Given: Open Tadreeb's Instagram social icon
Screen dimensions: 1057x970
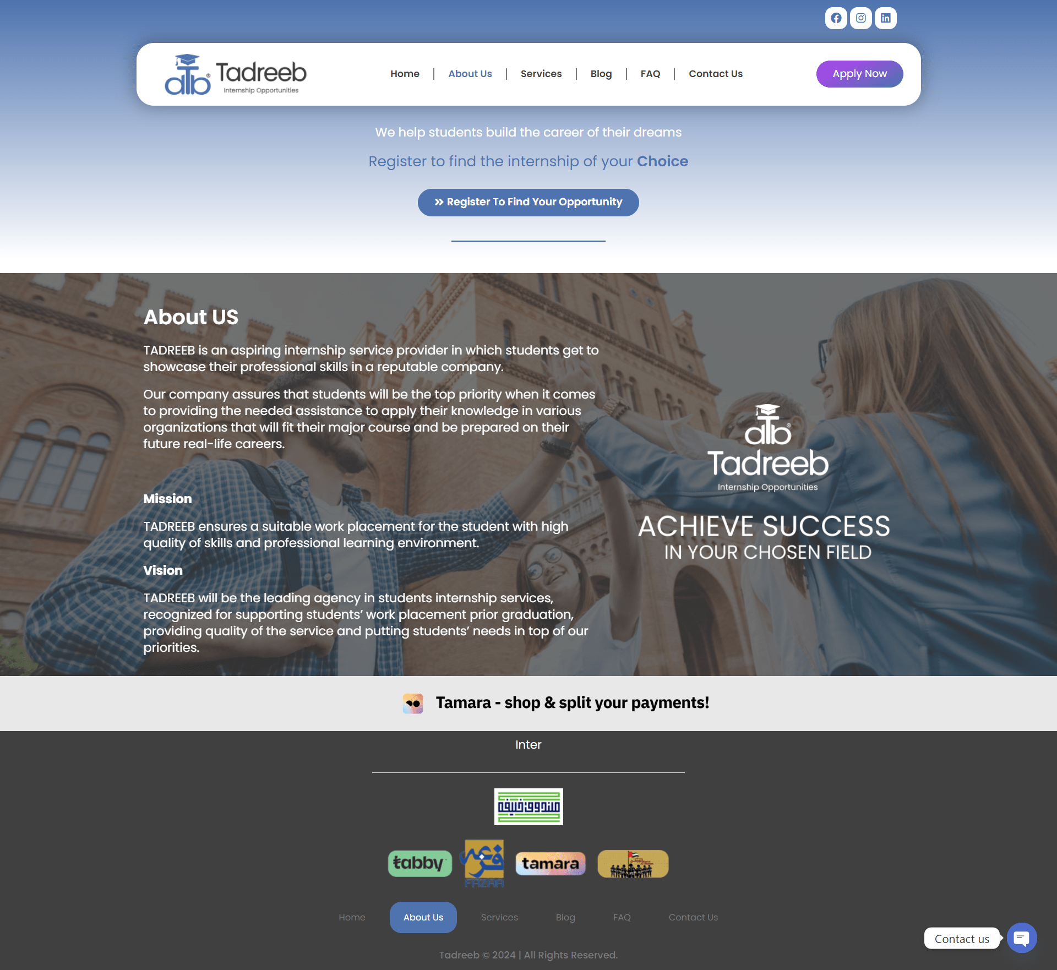Looking at the screenshot, I should [861, 18].
